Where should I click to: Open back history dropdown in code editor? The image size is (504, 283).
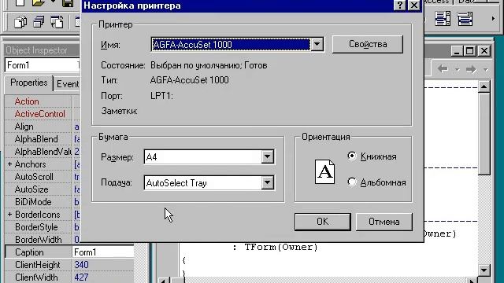click(x=457, y=69)
